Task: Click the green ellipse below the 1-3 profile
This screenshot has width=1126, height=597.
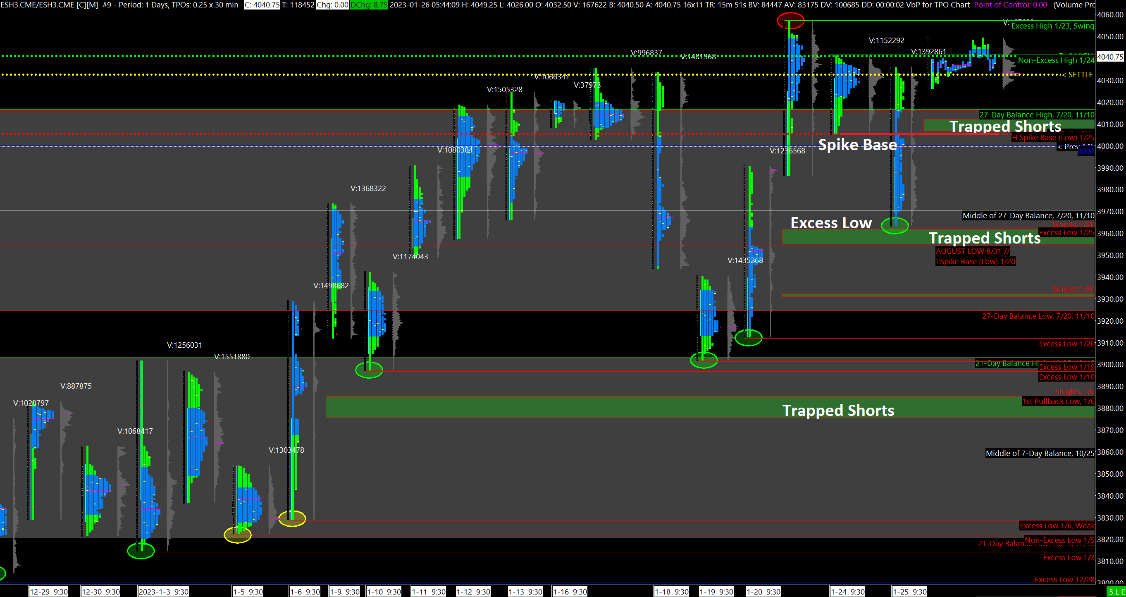Action: click(141, 551)
